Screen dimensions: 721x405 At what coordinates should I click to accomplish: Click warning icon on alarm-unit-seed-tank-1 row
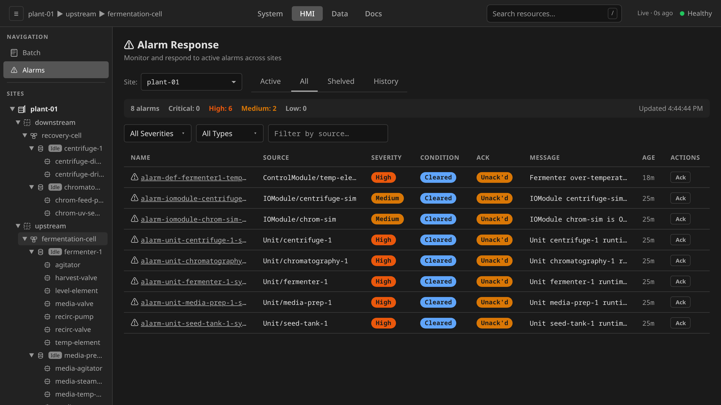(135, 323)
